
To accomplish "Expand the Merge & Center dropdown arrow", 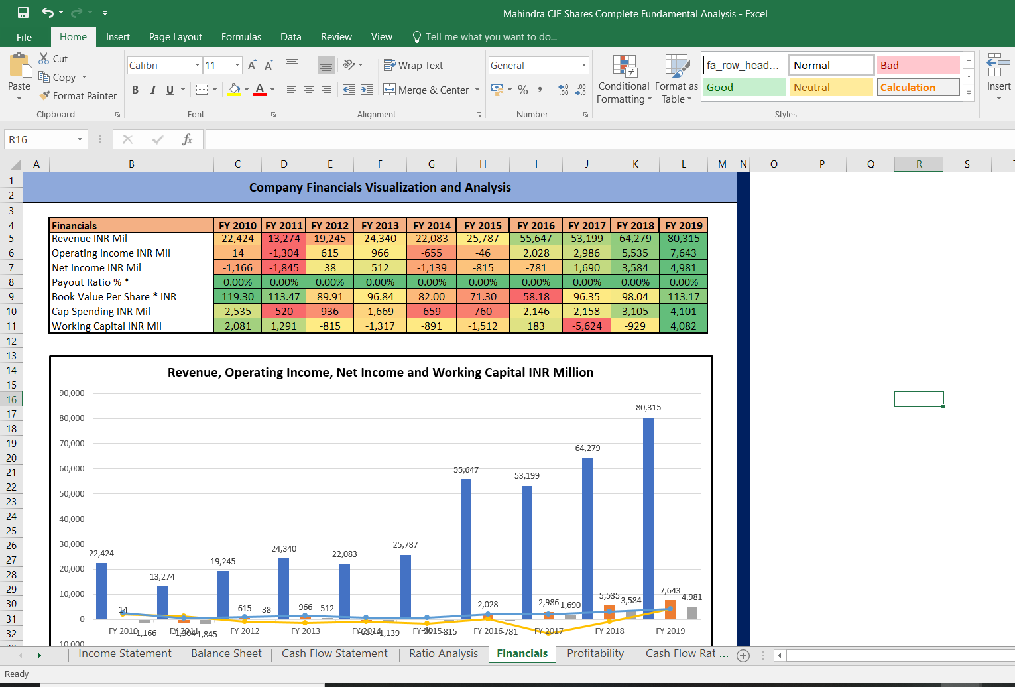I will click(477, 90).
